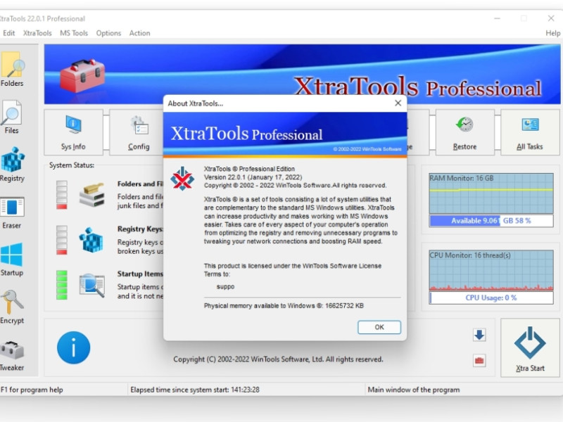Click the red toolbox logo in banner

82,75
